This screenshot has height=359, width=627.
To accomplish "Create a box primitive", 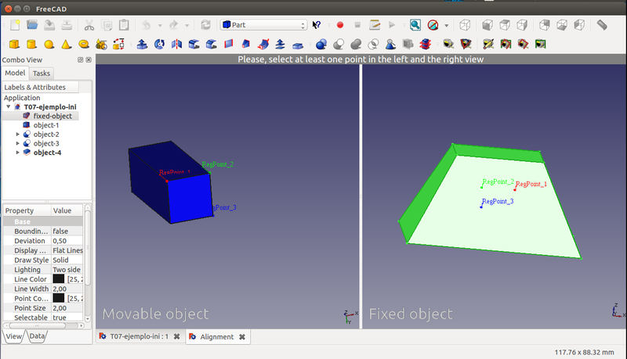I will [x=14, y=44].
